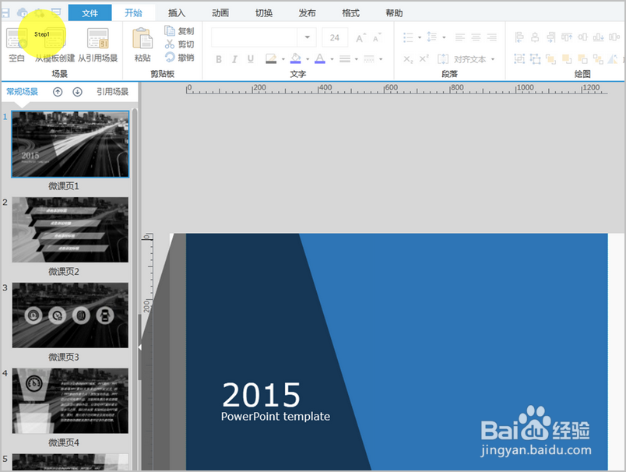Open the dash style dropdown arrow
Image resolution: width=626 pixels, height=472 pixels.
pos(381,59)
